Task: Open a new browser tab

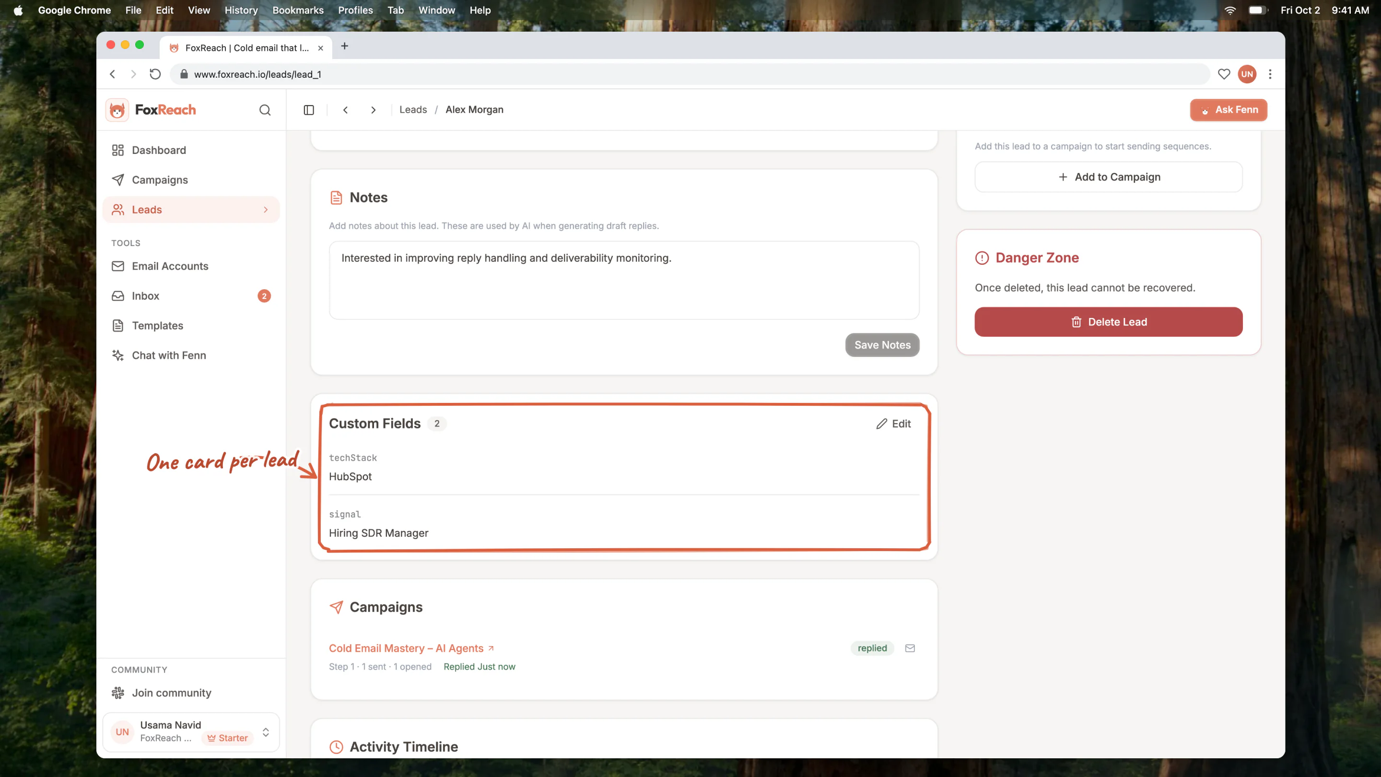Action: [x=345, y=46]
